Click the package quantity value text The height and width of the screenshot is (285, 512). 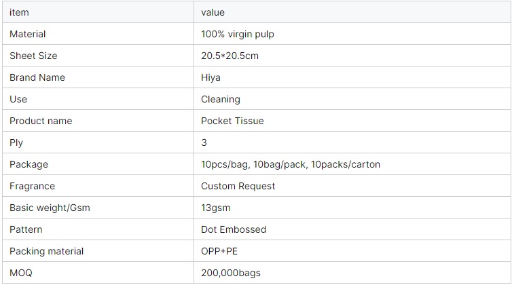pos(290,164)
